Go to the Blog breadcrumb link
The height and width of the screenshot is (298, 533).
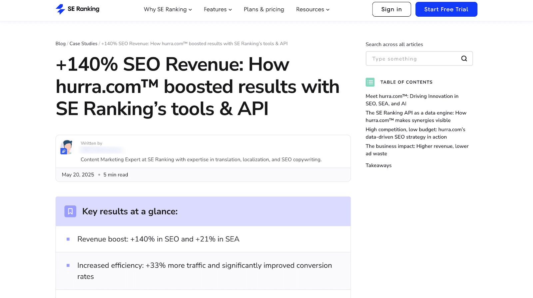61,44
